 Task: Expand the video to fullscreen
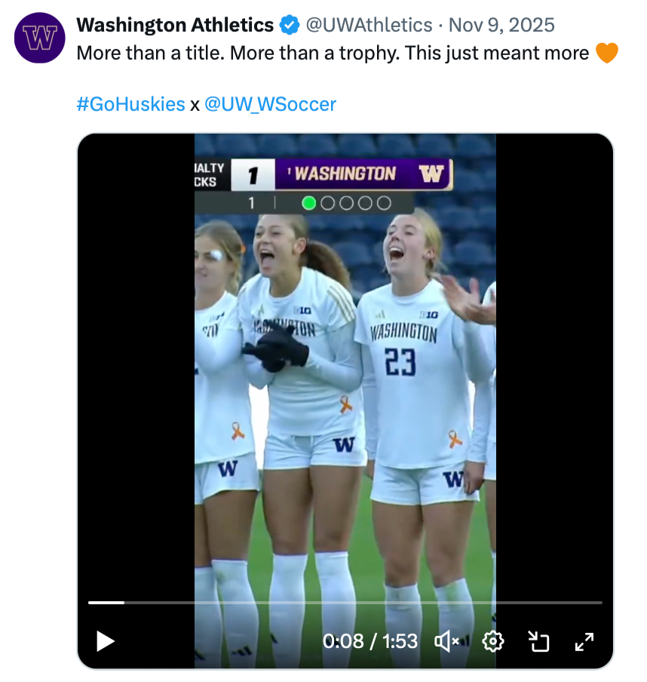pos(584,641)
